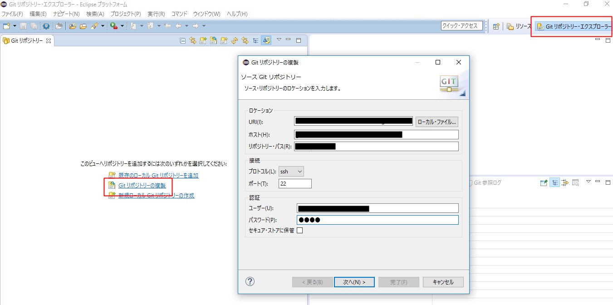Viewport: 613px width, 305px height.
Task: Click into the ポート(T) field showing 22
Action: tap(295, 183)
